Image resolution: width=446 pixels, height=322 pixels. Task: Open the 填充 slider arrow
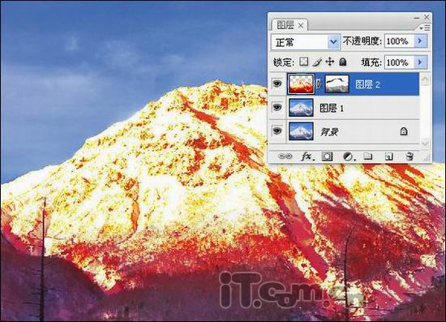(421, 62)
